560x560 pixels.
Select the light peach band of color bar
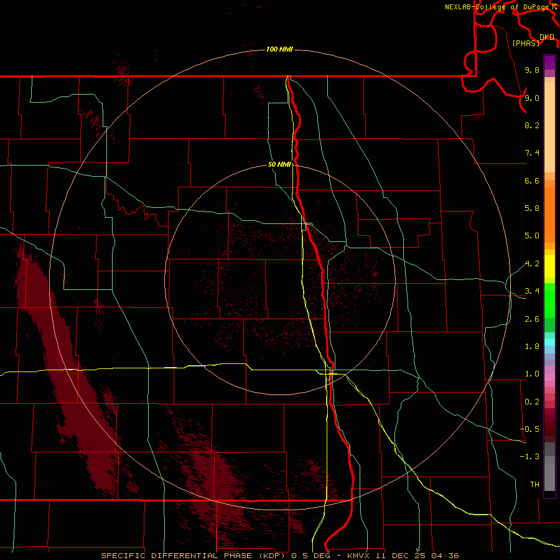(549, 128)
